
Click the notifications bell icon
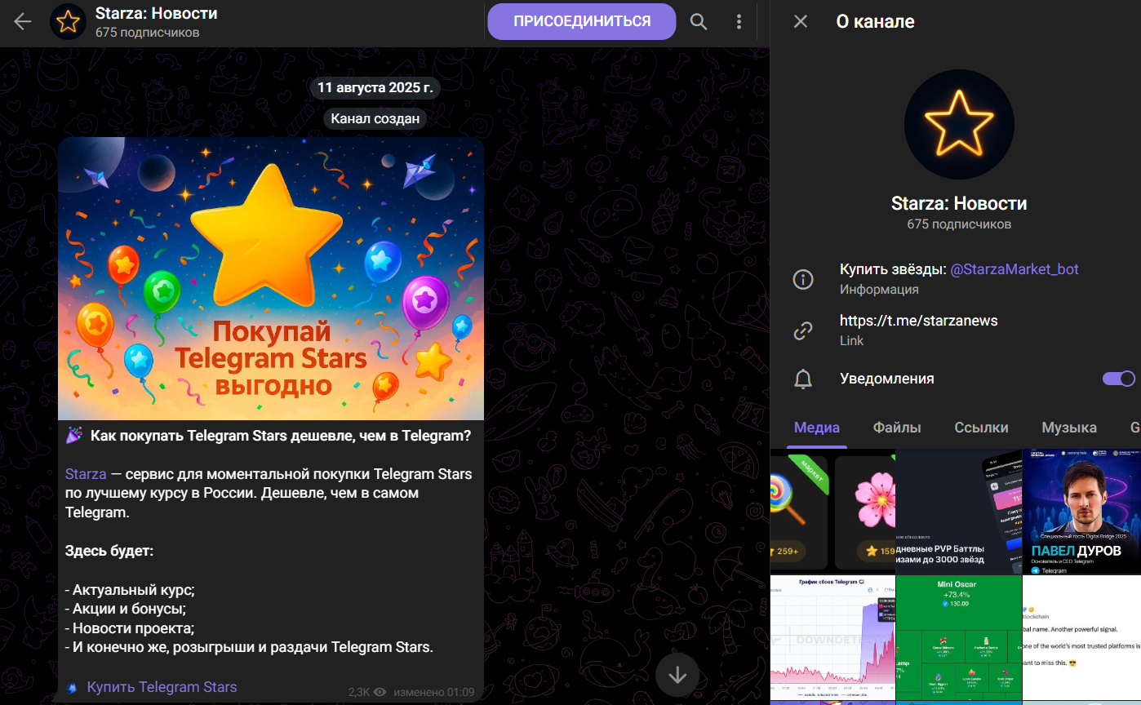[803, 379]
